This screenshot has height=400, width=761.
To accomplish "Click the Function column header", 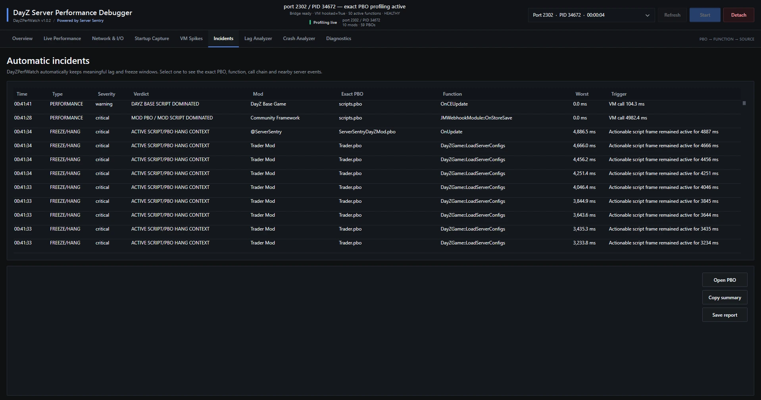I will coord(452,94).
